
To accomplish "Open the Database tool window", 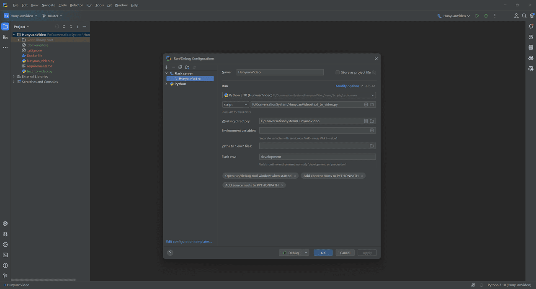I will [531, 47].
